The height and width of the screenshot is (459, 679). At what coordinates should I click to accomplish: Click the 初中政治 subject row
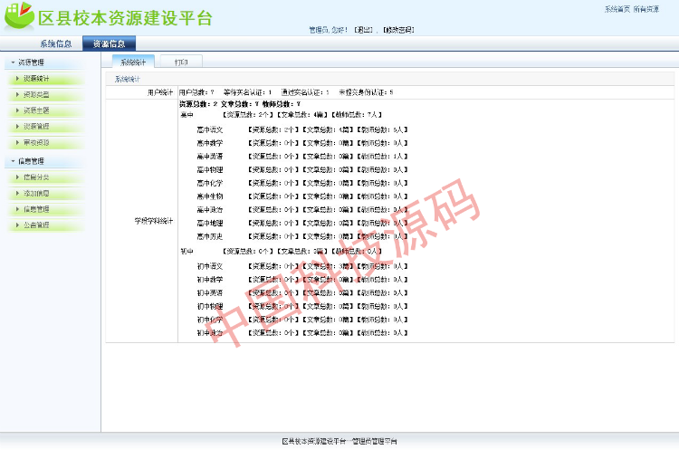coord(301,333)
